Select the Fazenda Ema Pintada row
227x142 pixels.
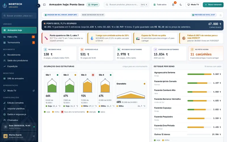[188, 127]
